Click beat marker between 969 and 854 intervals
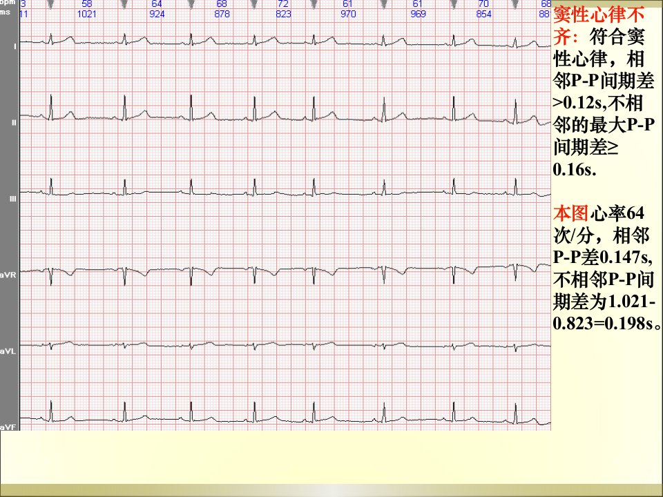 [454, 4]
